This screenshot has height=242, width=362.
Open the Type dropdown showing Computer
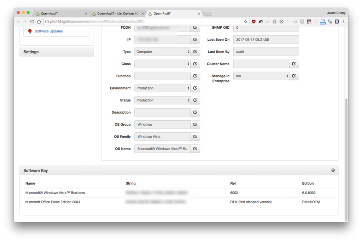(x=162, y=52)
